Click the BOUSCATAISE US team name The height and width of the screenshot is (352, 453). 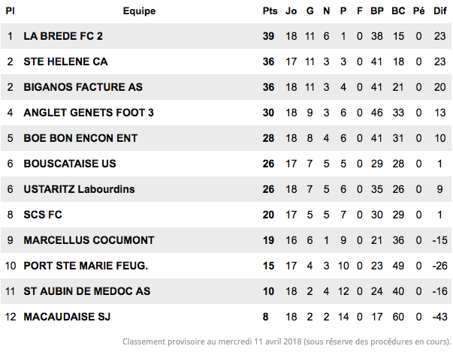70,164
